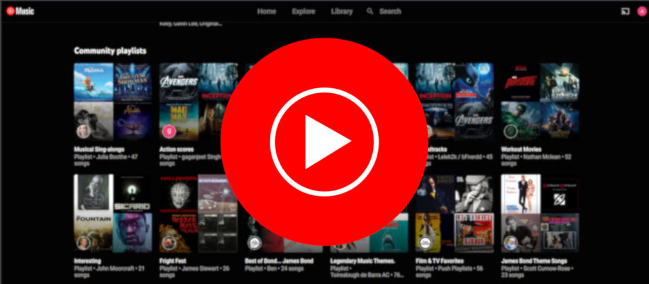Viewport: 649px width, 284px height.
Task: Open the Action scores playlist thumbnail
Action: [x=189, y=101]
